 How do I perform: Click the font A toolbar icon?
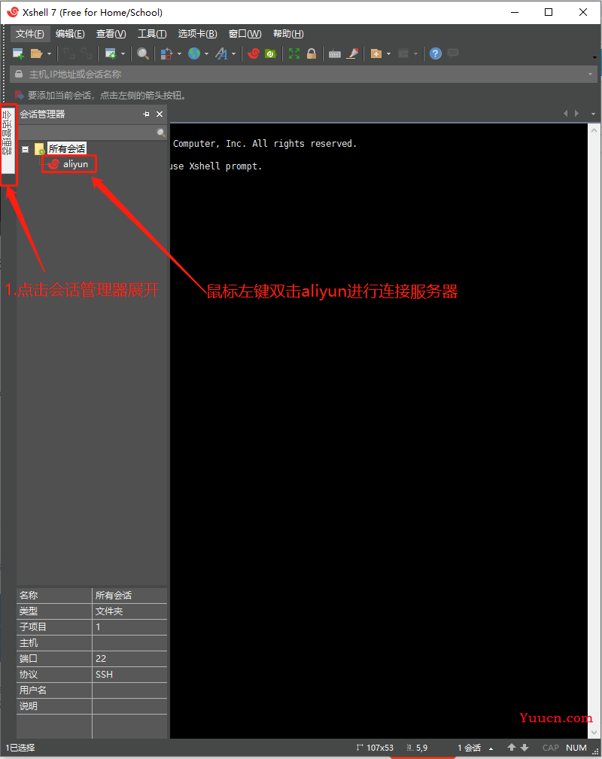[x=221, y=53]
